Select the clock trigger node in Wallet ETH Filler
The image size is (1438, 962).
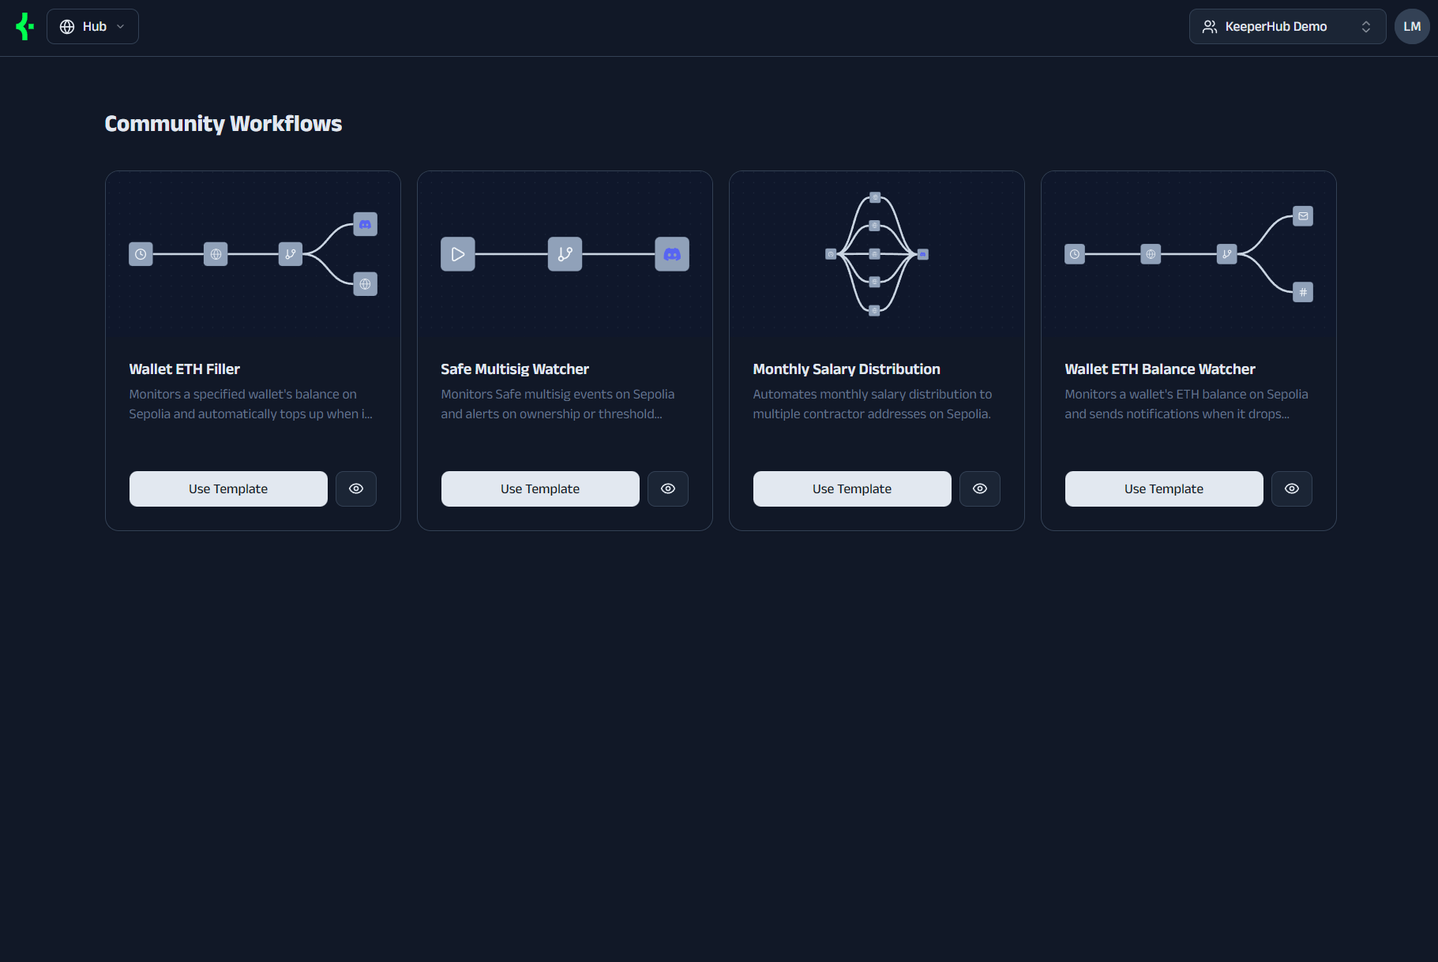(x=141, y=253)
